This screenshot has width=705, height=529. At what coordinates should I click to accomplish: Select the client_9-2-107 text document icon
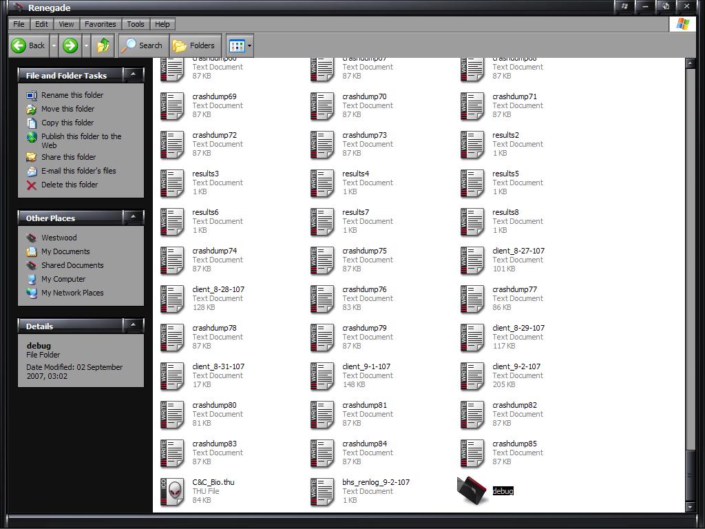[x=472, y=375]
